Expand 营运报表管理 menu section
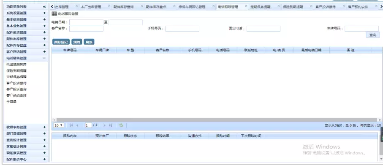Image resolution: width=383 pixels, height=165 pixels. [x=44, y=153]
